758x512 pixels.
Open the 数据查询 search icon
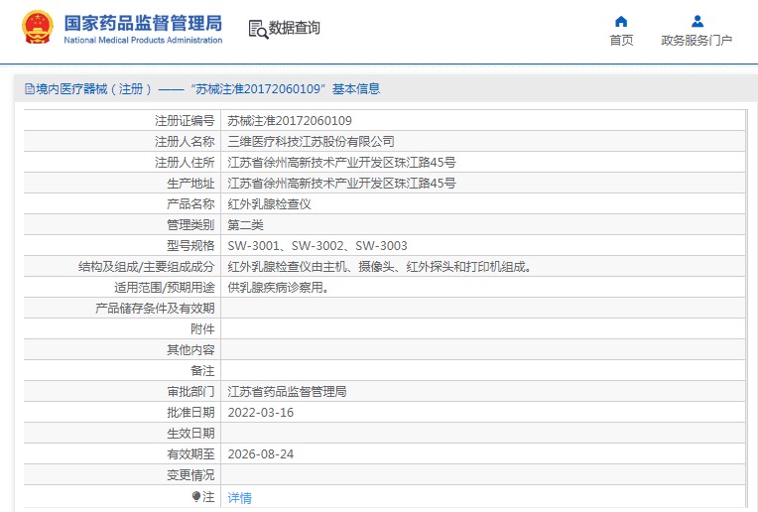pos(258,30)
